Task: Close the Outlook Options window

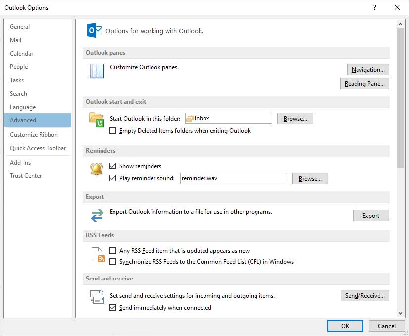Action: (x=397, y=7)
